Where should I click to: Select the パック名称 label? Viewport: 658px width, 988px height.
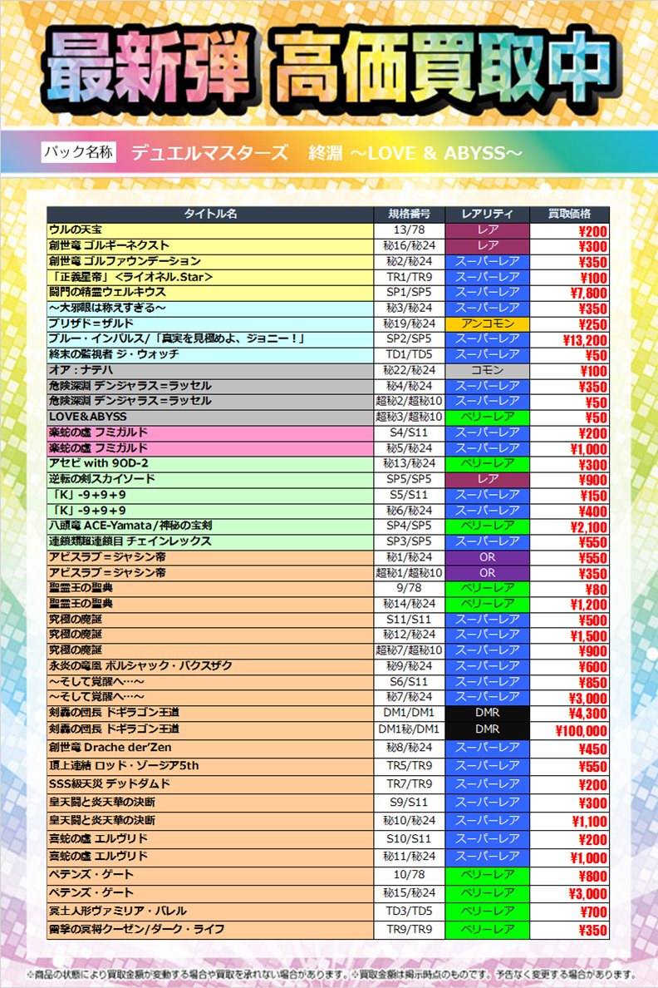pyautogui.click(x=79, y=152)
